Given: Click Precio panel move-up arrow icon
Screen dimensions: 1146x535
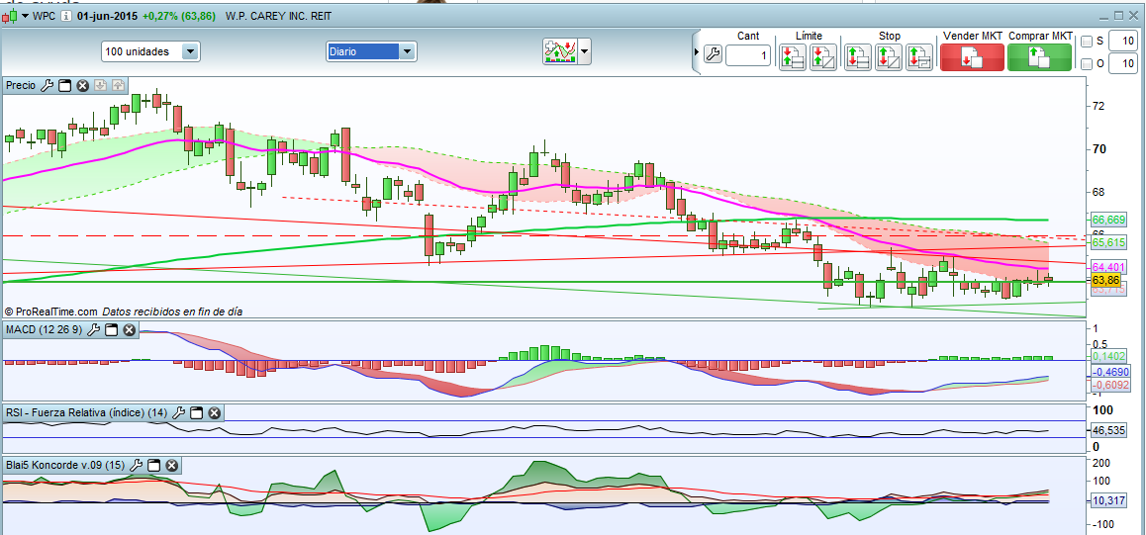Looking at the screenshot, I should [x=118, y=85].
